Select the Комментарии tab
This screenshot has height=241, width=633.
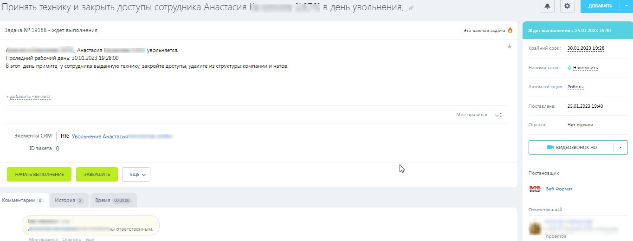click(23, 201)
